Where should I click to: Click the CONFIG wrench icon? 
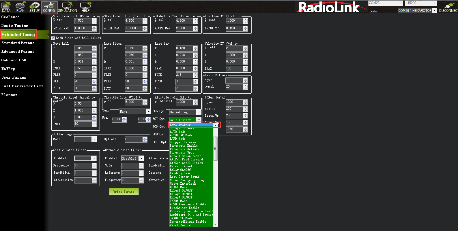coord(49,7)
